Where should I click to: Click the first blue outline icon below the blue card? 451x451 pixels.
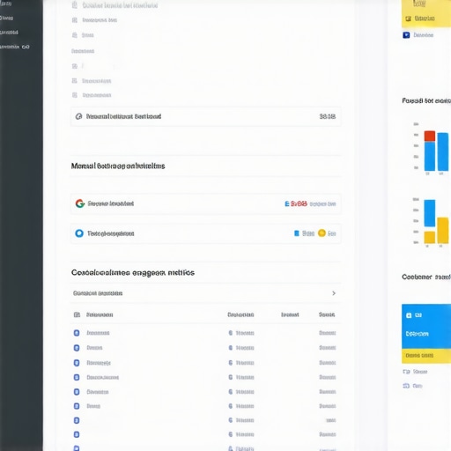coord(406,372)
